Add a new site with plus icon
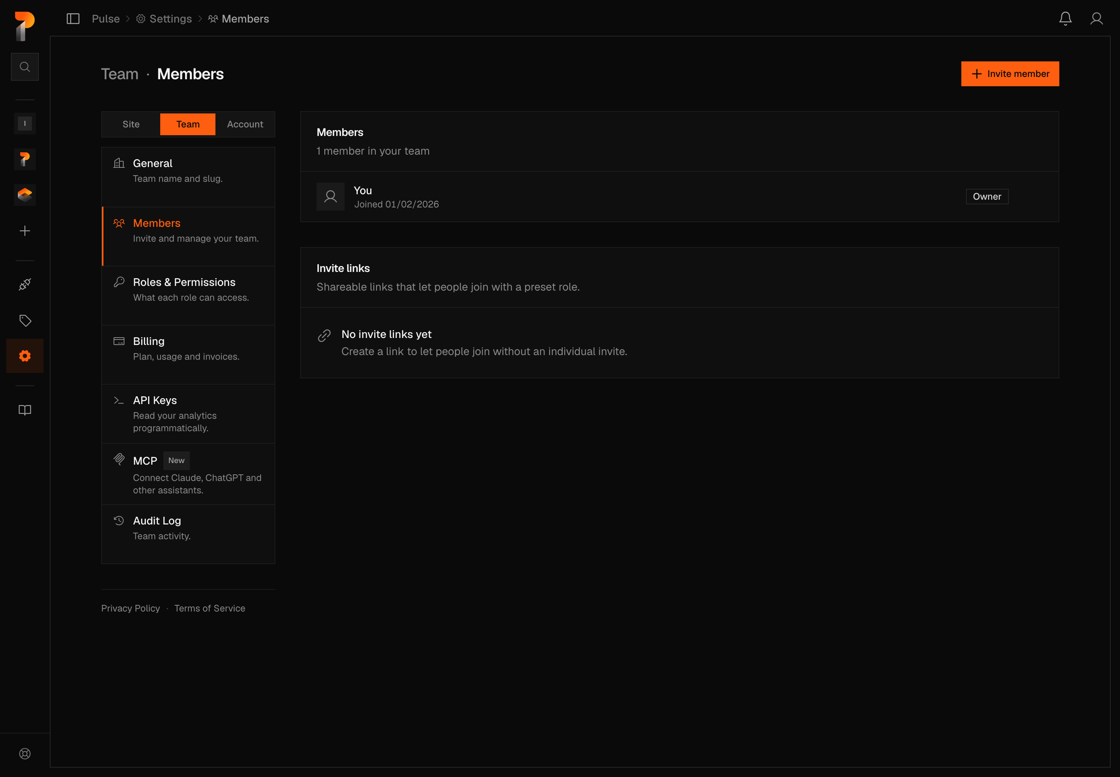Image resolution: width=1120 pixels, height=777 pixels. [25, 231]
